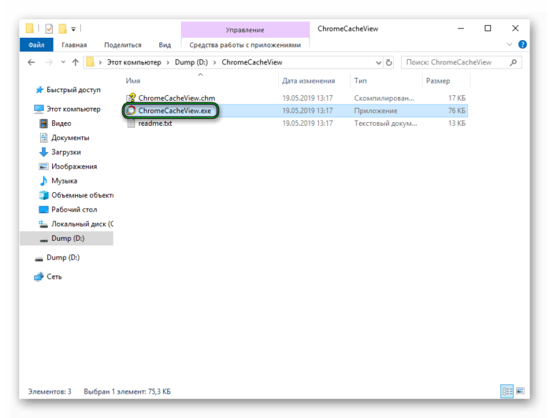The image size is (549, 418).
Task: Open the Документы folder in sidebar
Action: coord(70,138)
